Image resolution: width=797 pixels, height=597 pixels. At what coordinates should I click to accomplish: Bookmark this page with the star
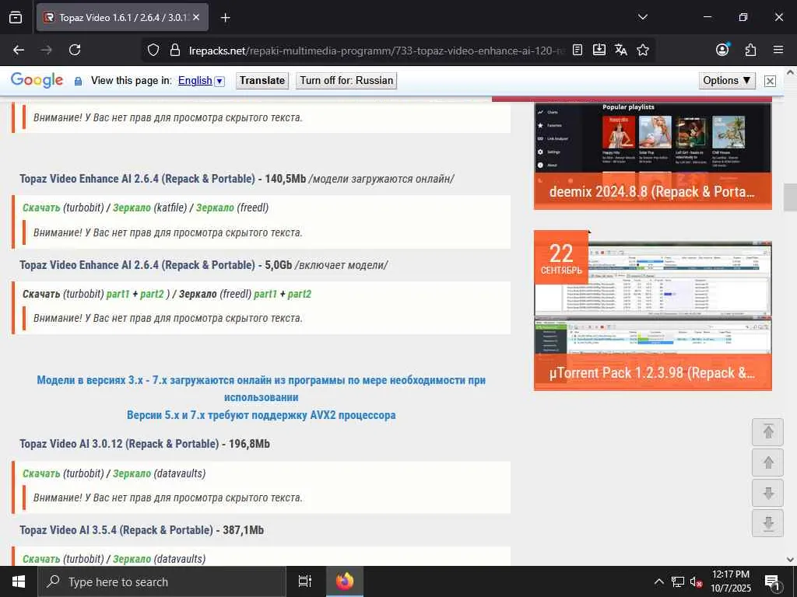[x=642, y=50]
